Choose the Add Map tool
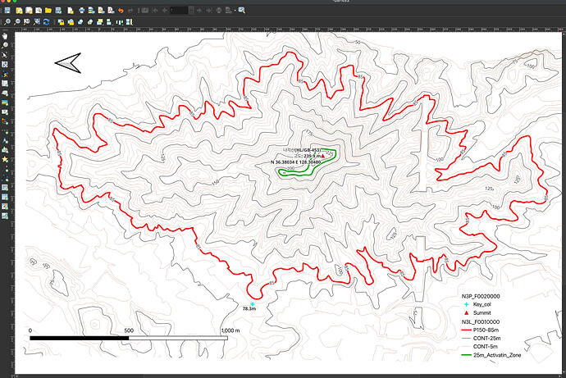Image resolution: width=566 pixels, height=378 pixels. click(x=5, y=84)
